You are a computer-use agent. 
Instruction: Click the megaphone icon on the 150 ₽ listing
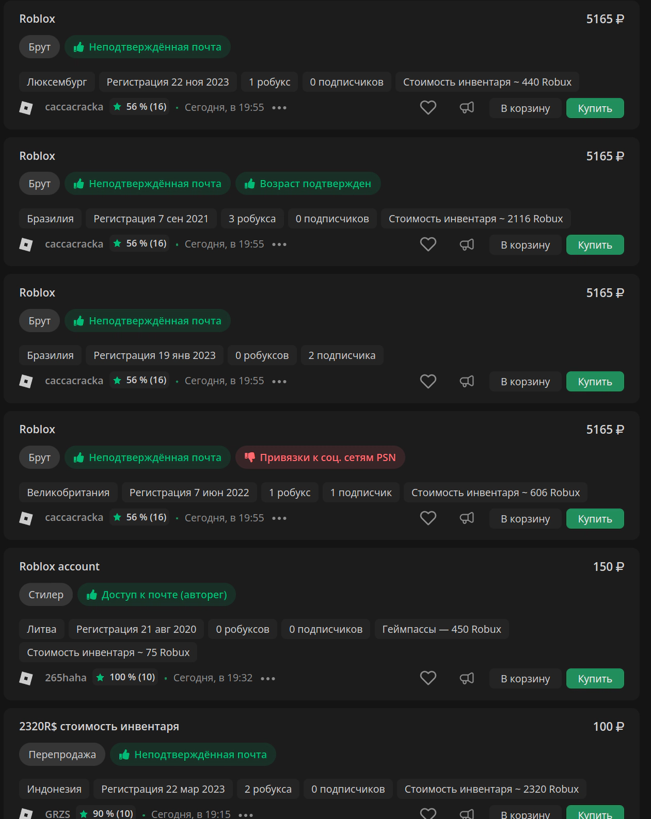point(467,678)
